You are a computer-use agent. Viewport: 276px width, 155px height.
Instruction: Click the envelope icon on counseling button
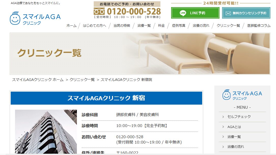228,13
